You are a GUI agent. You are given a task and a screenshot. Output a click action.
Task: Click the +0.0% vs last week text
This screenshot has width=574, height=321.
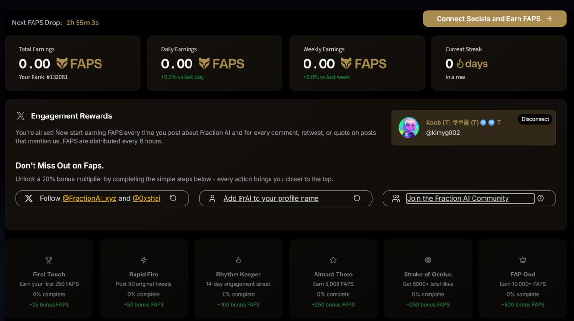326,77
